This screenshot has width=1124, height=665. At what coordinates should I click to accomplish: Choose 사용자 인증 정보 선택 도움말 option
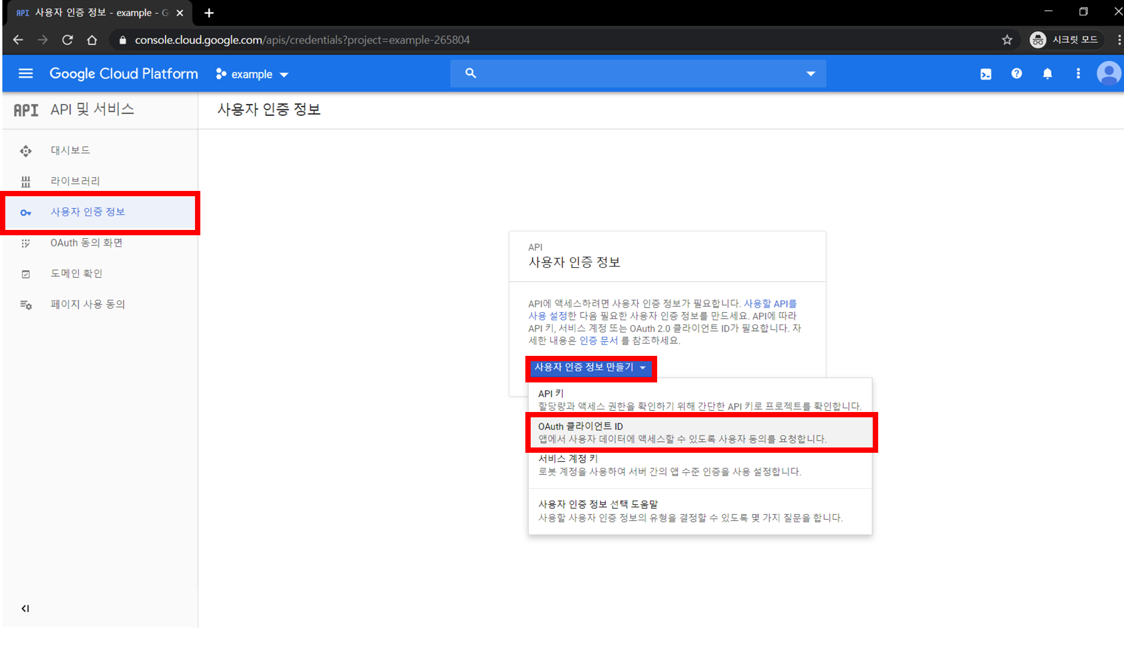700,511
